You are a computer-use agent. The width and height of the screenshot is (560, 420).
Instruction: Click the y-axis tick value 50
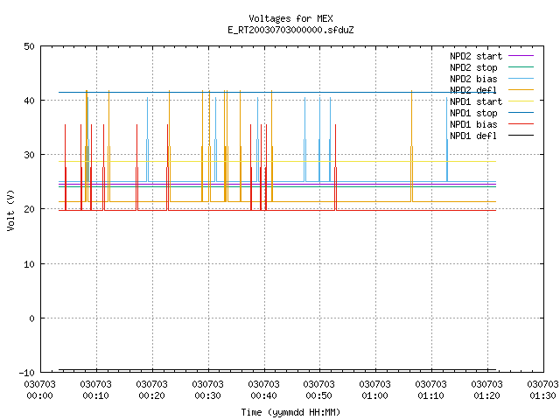pyautogui.click(x=29, y=46)
